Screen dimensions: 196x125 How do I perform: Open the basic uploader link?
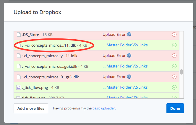104,108
